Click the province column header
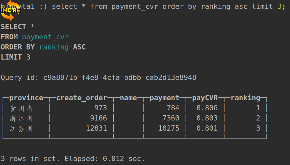The image size is (290, 165). 26,98
